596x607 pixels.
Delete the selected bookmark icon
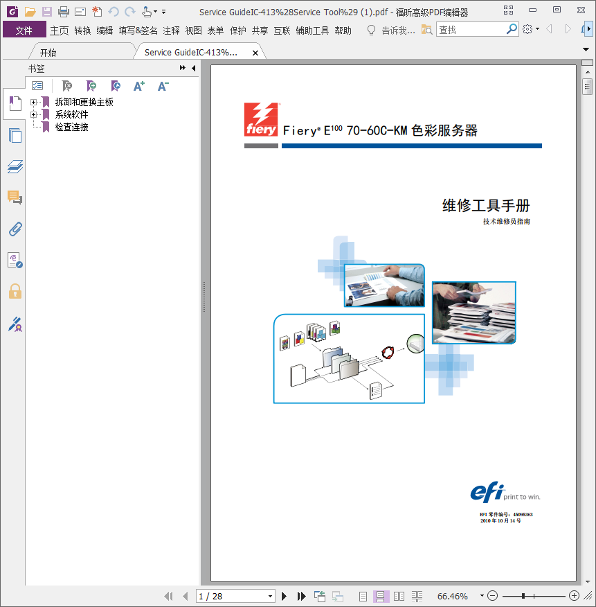click(67, 86)
